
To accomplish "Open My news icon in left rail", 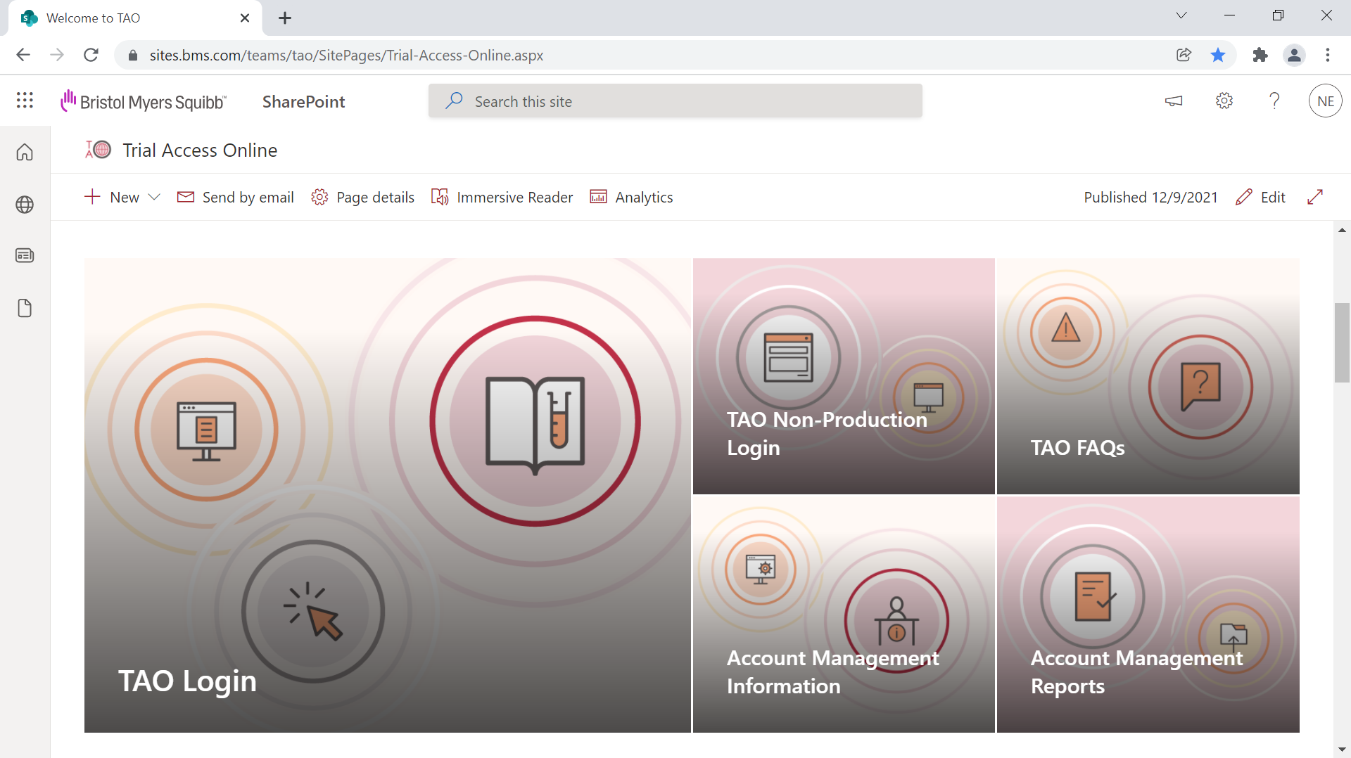I will point(25,255).
